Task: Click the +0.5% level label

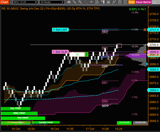Action: [x=135, y=46]
